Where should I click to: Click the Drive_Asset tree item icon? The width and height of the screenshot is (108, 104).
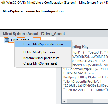point(7,40)
